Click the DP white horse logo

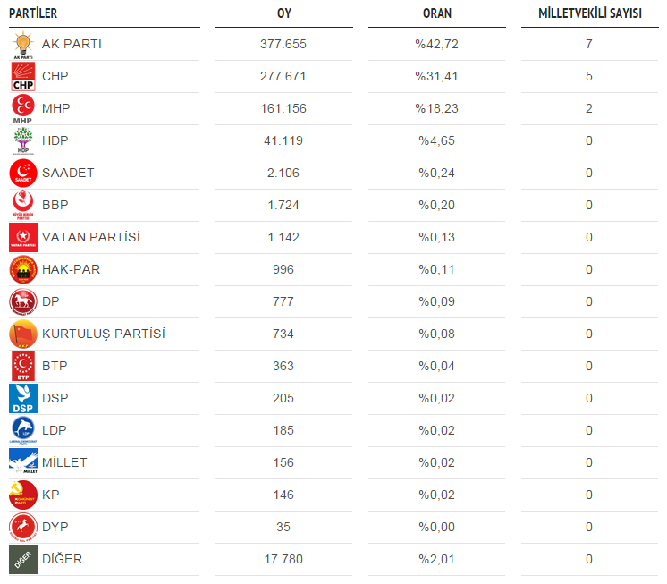click(x=23, y=302)
